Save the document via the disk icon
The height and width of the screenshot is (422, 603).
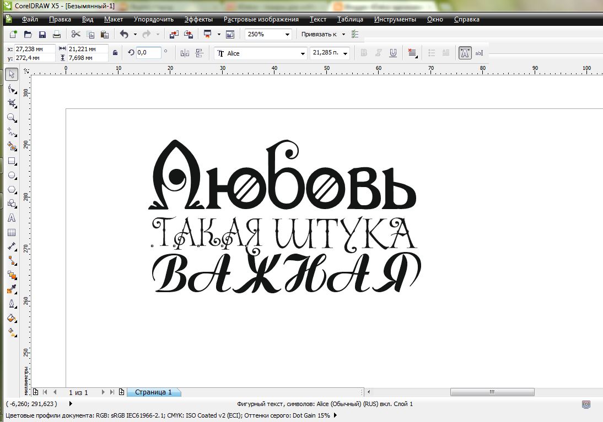tap(42, 34)
